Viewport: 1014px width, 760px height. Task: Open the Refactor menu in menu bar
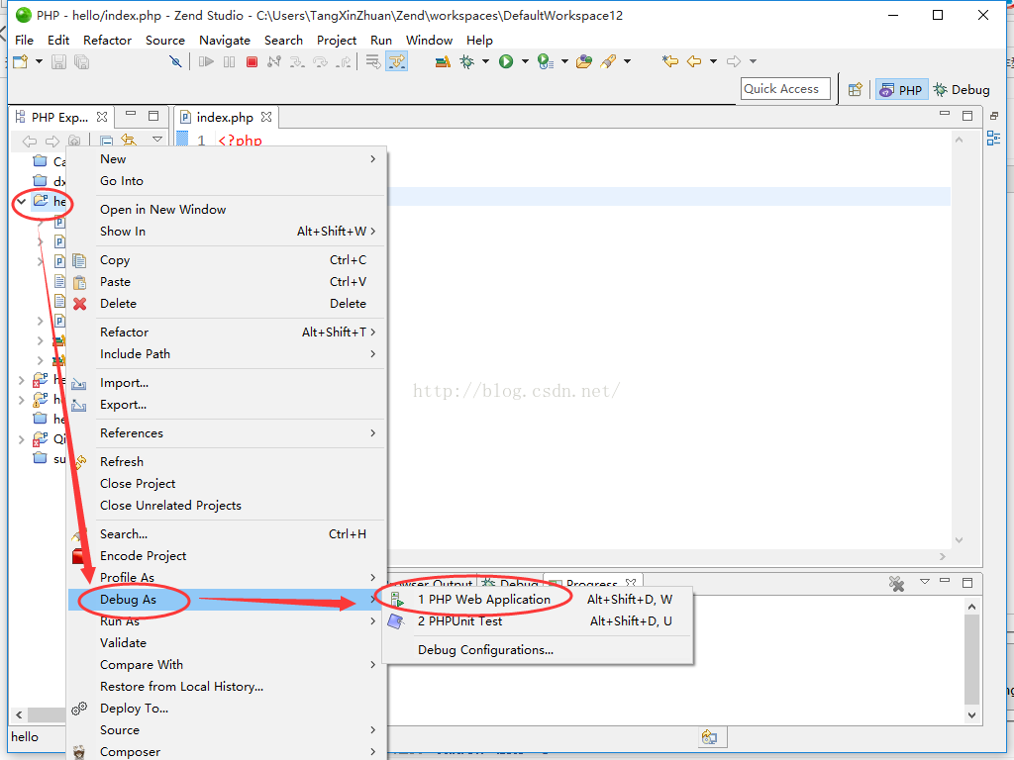coord(107,40)
